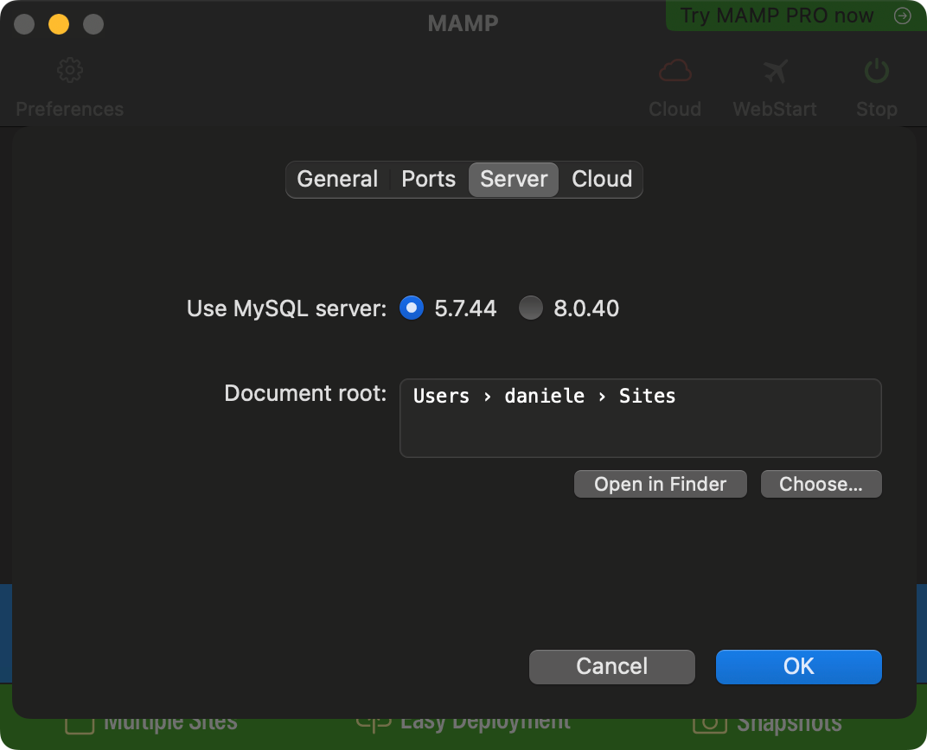
Task: Click the arrow icon on MAMP PRO banner
Action: (902, 16)
